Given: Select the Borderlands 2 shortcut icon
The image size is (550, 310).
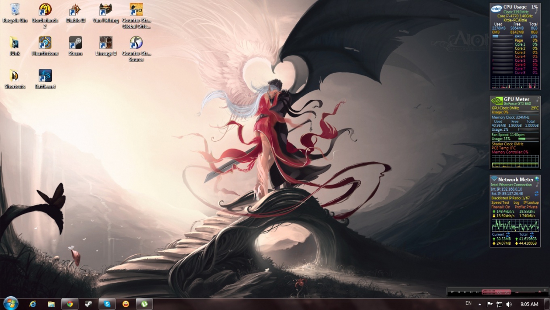Looking at the screenshot, I should 45,16.
